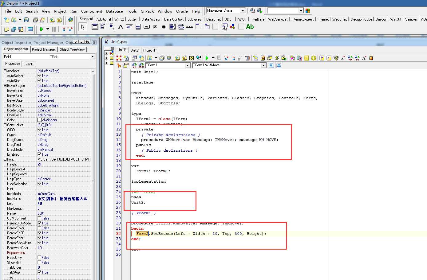Expand the BevelEdges property
Viewport: 427px width, 280px height.
click(5, 86)
